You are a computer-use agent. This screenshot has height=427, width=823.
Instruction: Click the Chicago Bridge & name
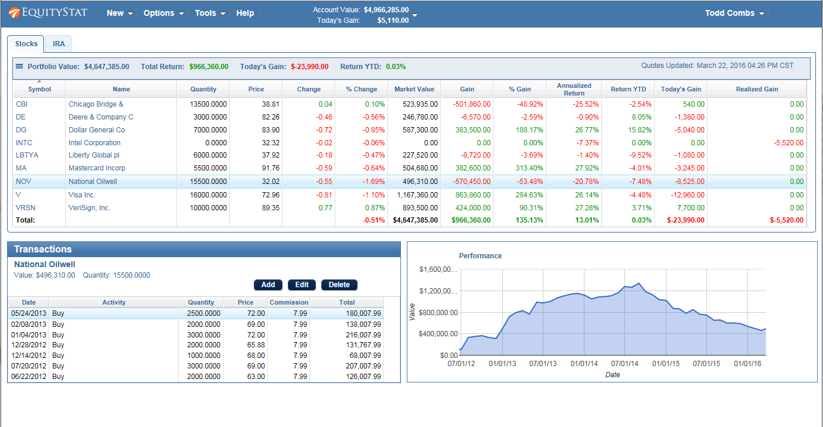point(96,104)
